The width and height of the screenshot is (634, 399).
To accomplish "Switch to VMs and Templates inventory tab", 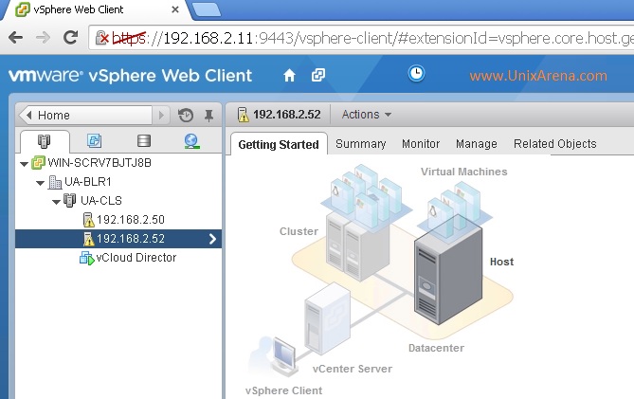I will pos(94,140).
